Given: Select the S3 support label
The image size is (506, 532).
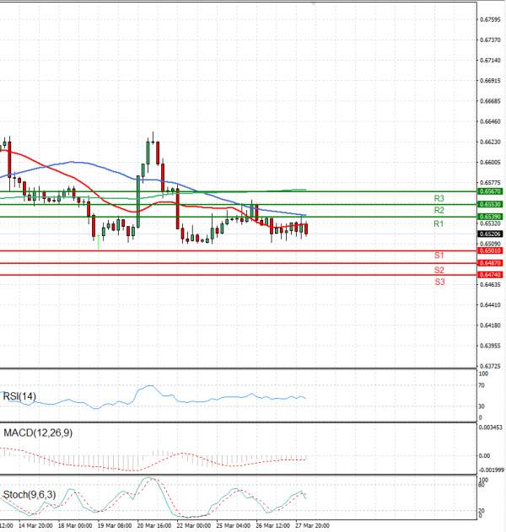Looking at the screenshot, I should [439, 282].
